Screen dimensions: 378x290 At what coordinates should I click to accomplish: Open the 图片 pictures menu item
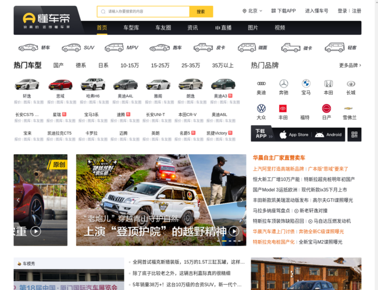click(x=253, y=28)
